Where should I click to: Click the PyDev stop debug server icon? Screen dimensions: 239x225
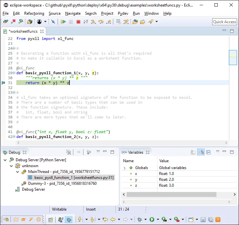click(x=13, y=22)
